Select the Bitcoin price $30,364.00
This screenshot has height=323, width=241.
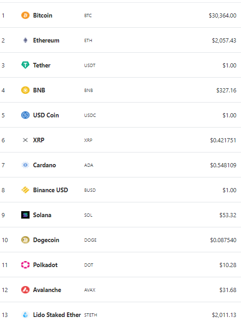tap(223, 15)
